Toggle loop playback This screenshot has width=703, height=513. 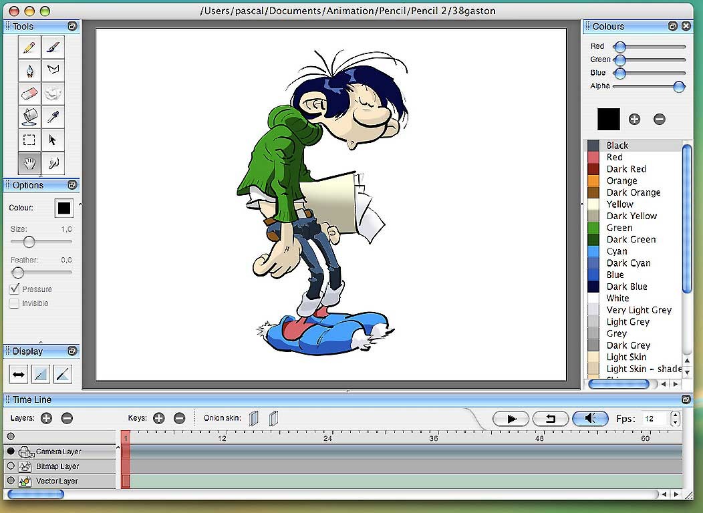(x=551, y=419)
